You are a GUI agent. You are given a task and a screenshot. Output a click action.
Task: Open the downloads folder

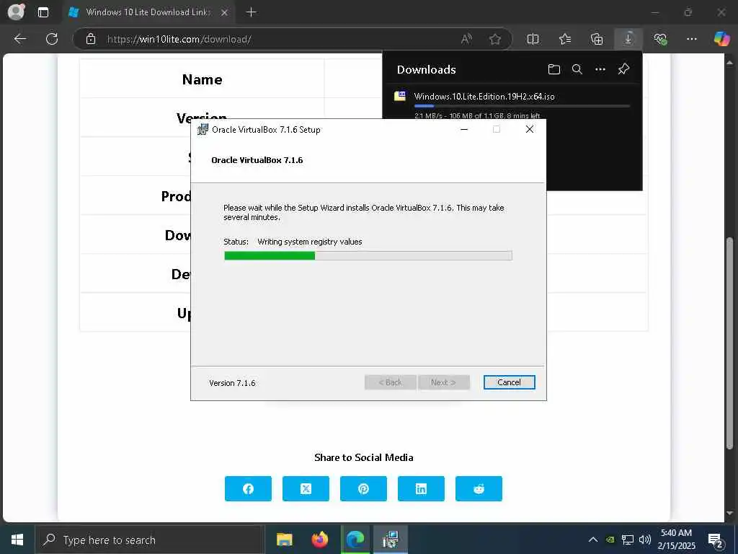tap(554, 70)
